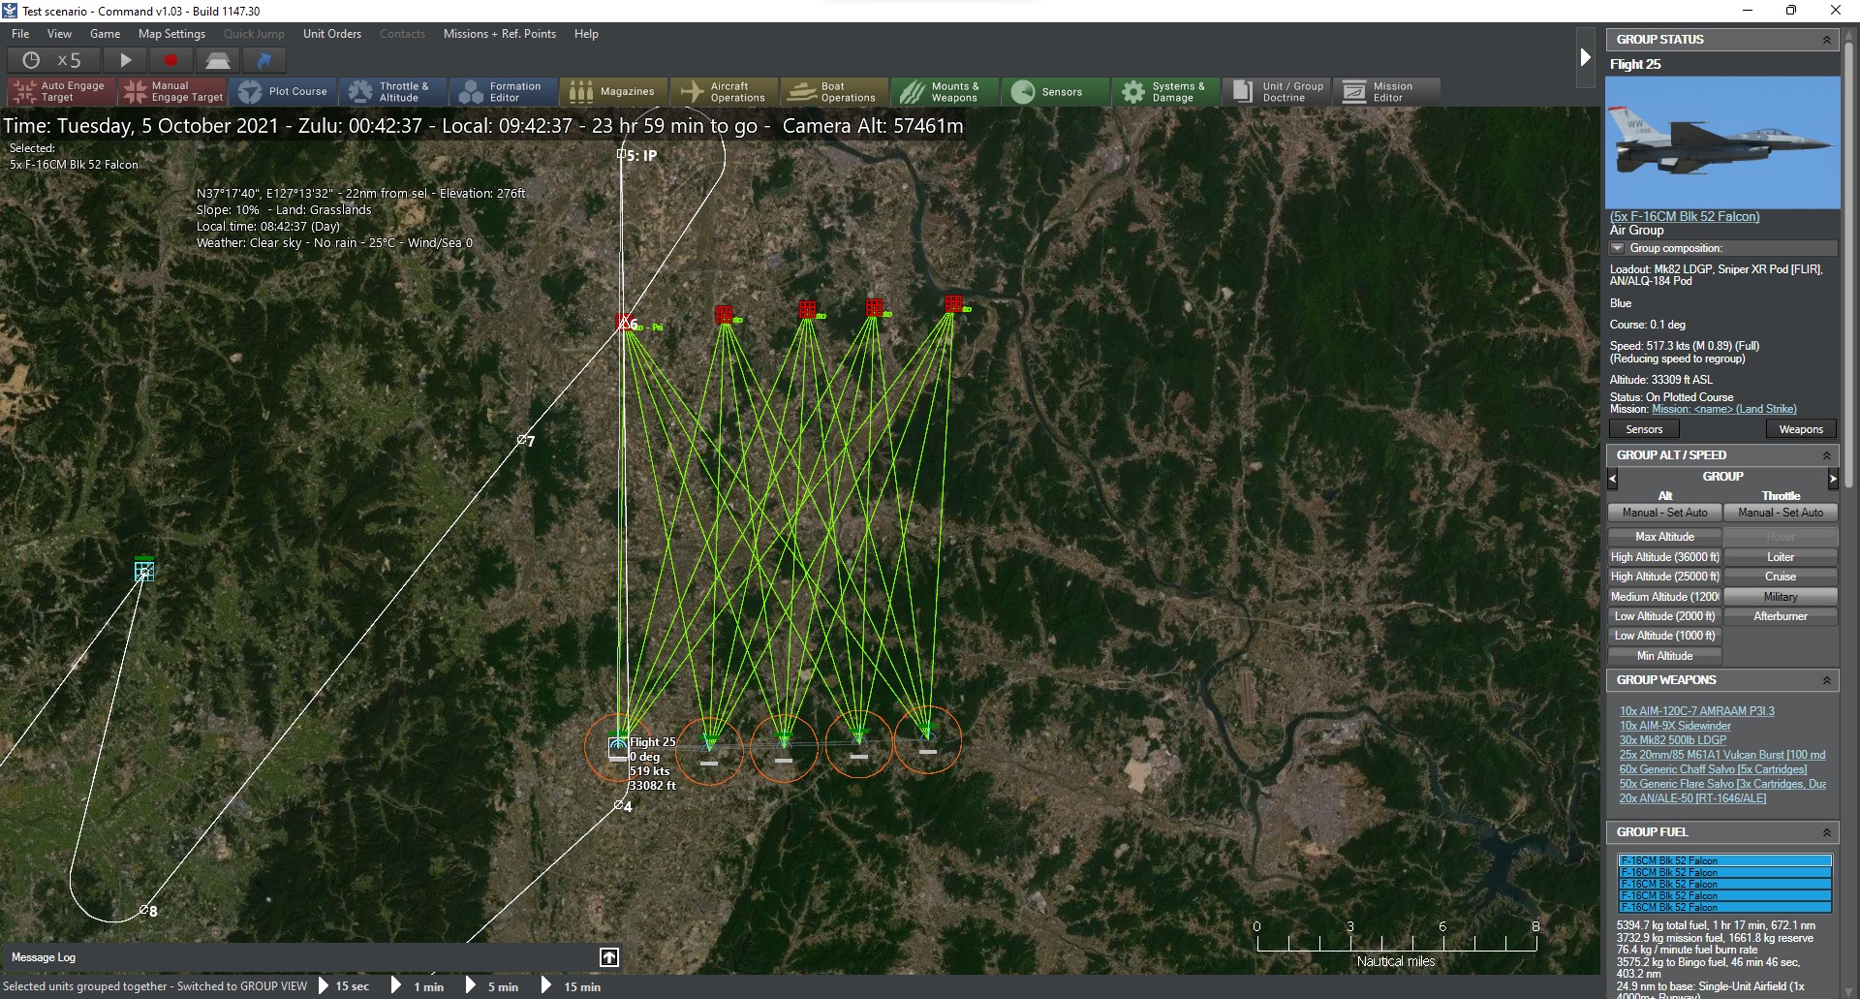This screenshot has height=999, width=1860.
Task: Collapse the GROUP ALT / SPEED section
Action: coord(1827,455)
